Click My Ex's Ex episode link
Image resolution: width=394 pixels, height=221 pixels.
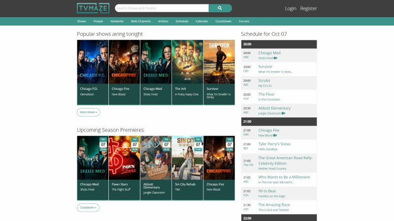point(265,85)
